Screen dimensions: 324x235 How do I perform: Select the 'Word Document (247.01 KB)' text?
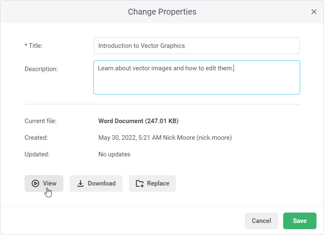(138, 121)
